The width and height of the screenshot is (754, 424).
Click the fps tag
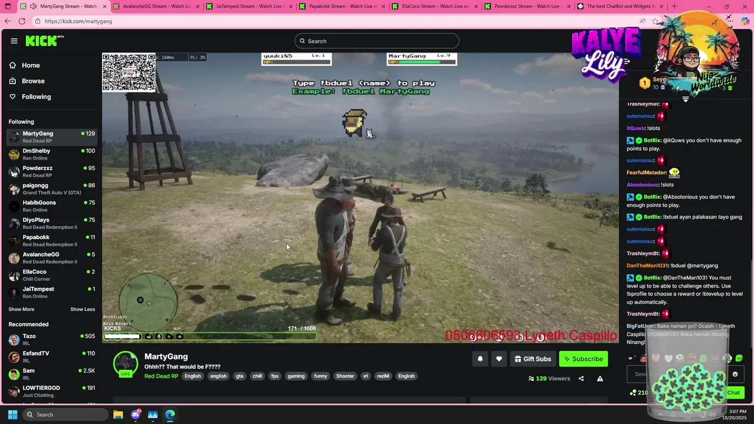(x=275, y=376)
